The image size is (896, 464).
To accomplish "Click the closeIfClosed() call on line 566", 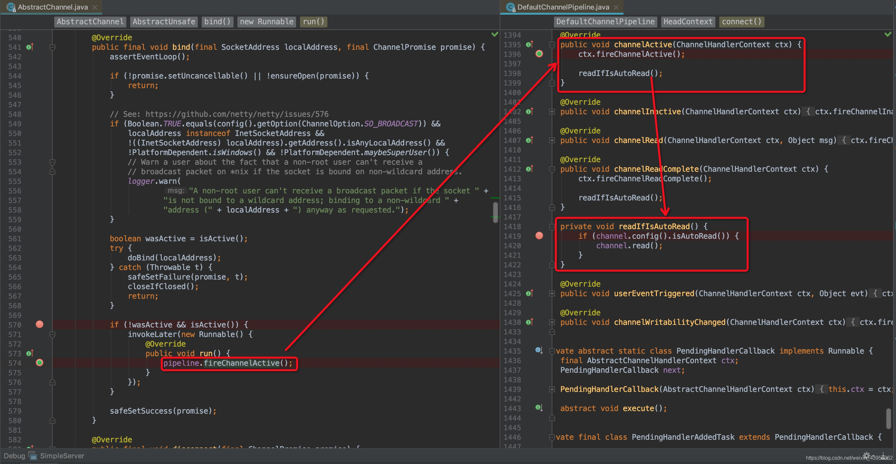I will tap(163, 287).
